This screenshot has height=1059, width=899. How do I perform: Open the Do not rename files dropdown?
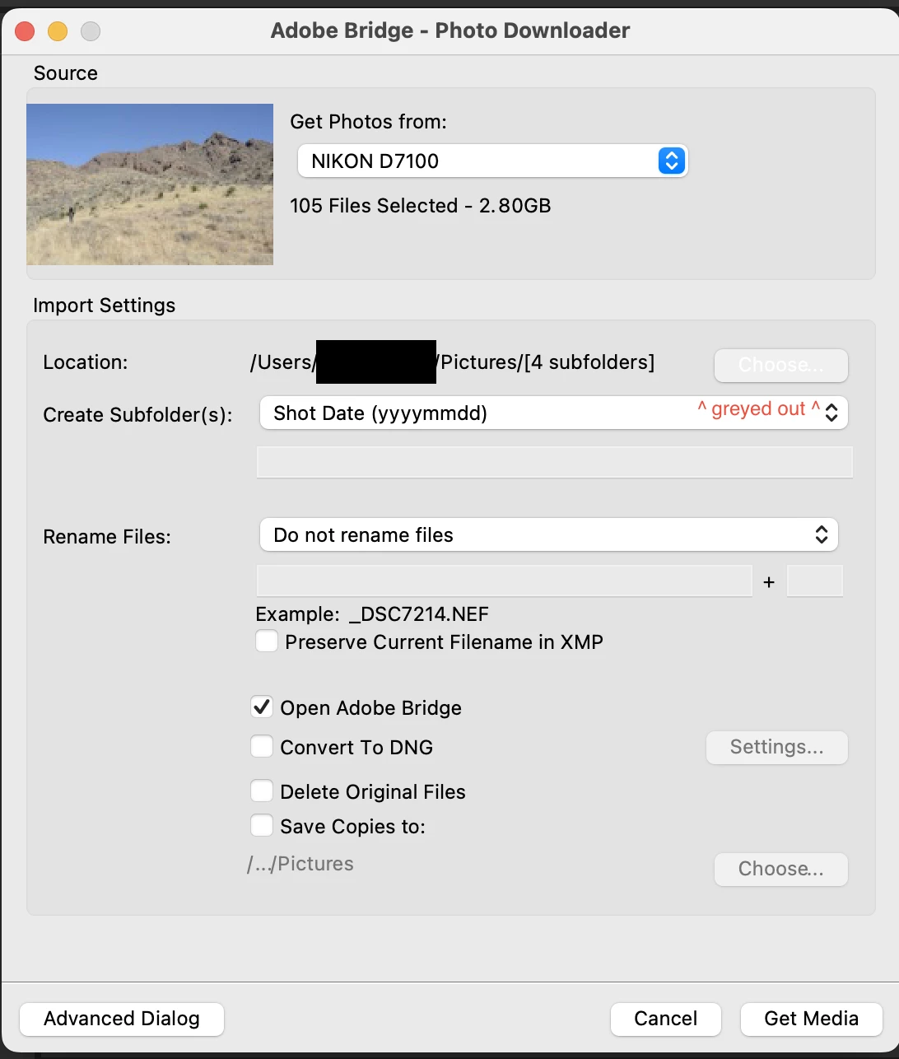[549, 534]
